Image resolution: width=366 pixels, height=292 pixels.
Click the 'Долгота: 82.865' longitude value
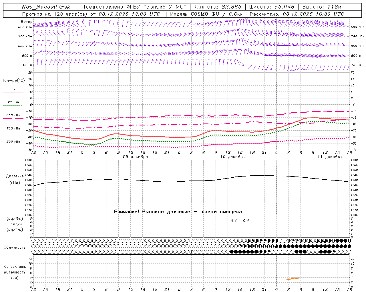click(x=218, y=7)
